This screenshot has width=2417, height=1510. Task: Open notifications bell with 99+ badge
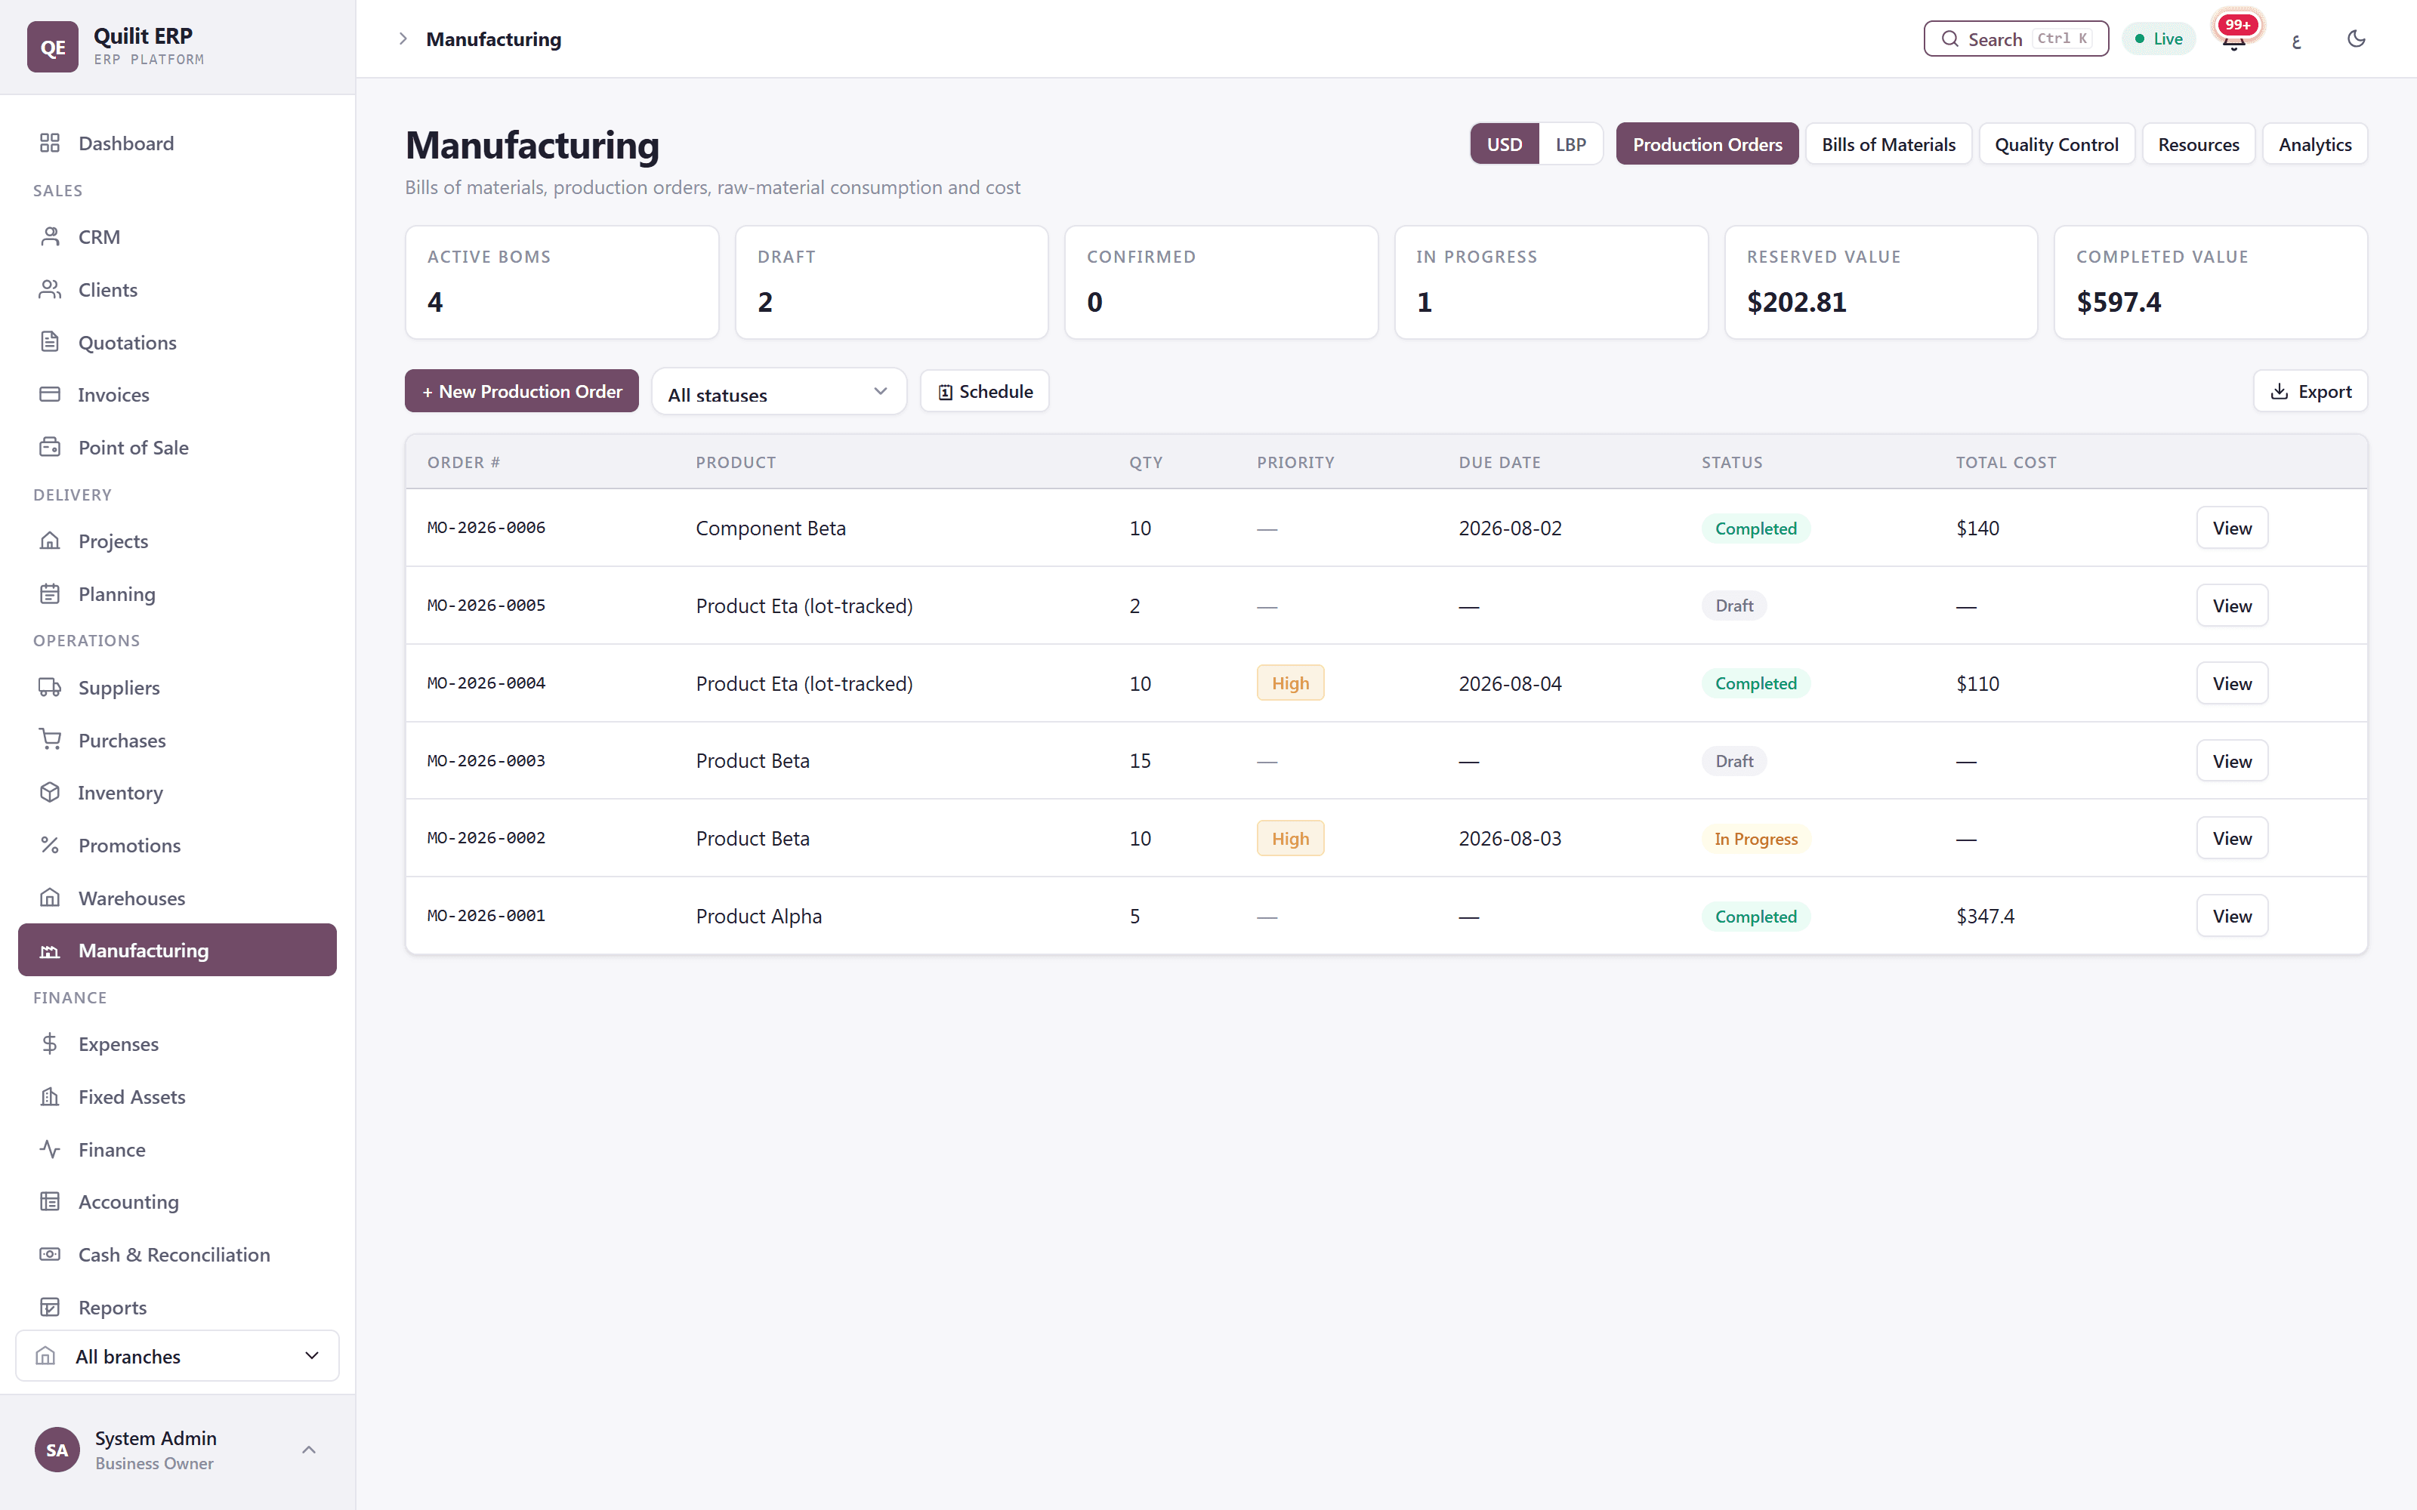tap(2234, 38)
